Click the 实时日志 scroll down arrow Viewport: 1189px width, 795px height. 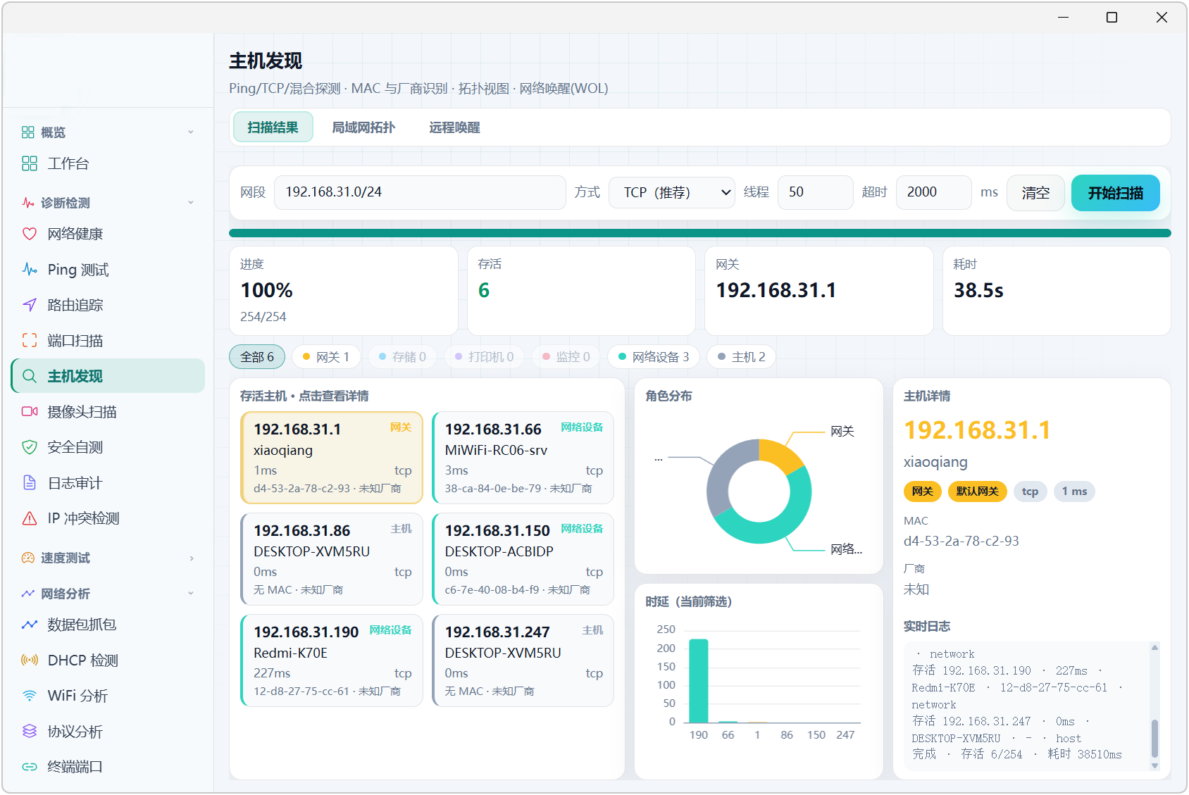(1154, 765)
